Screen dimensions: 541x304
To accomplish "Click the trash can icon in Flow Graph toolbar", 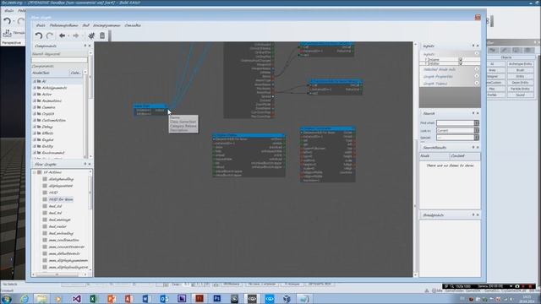I will point(102,35).
